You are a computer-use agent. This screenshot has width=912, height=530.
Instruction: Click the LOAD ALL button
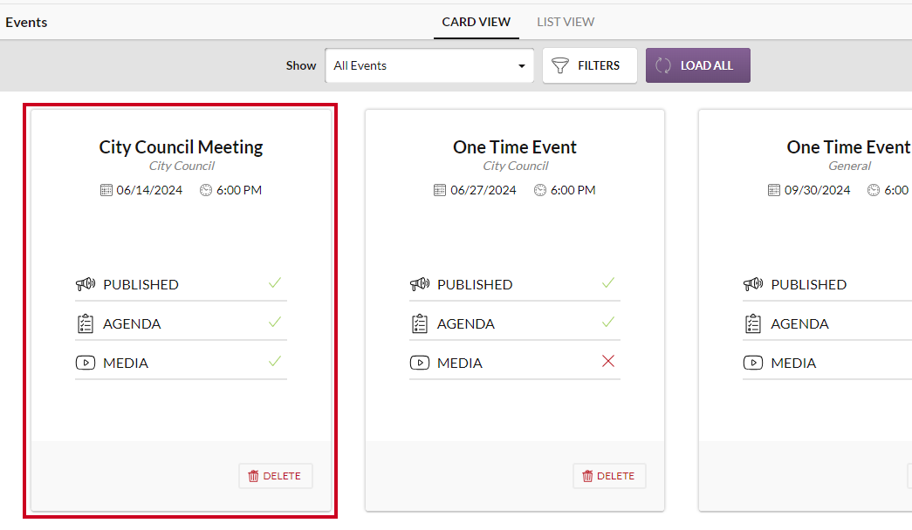click(x=698, y=65)
